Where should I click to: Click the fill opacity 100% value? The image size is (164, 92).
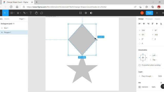pyautogui.click(x=153, y=87)
